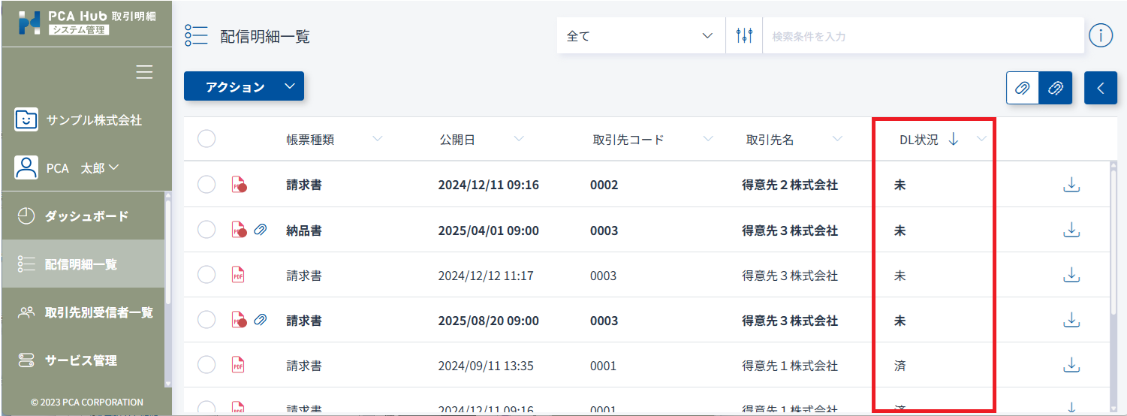
Task: Collapse side panel with left chevron button
Action: click(1101, 88)
